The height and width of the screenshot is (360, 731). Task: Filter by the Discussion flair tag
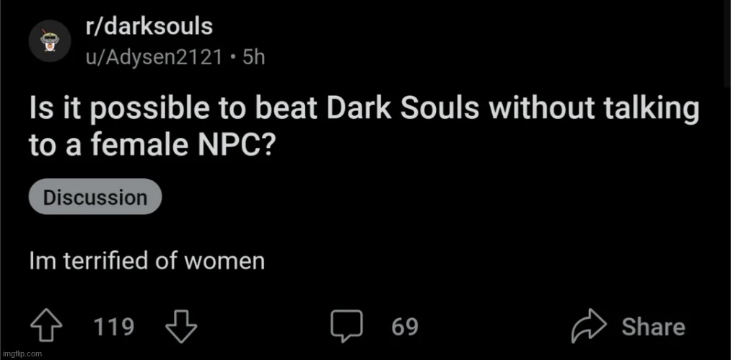click(95, 197)
